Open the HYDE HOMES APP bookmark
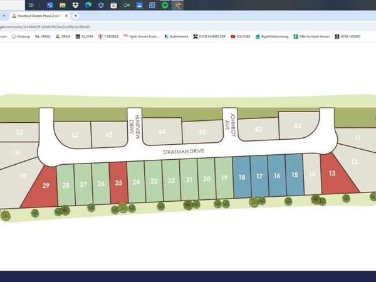Screen dimensions: 376x282 pyautogui.click(x=210, y=36)
